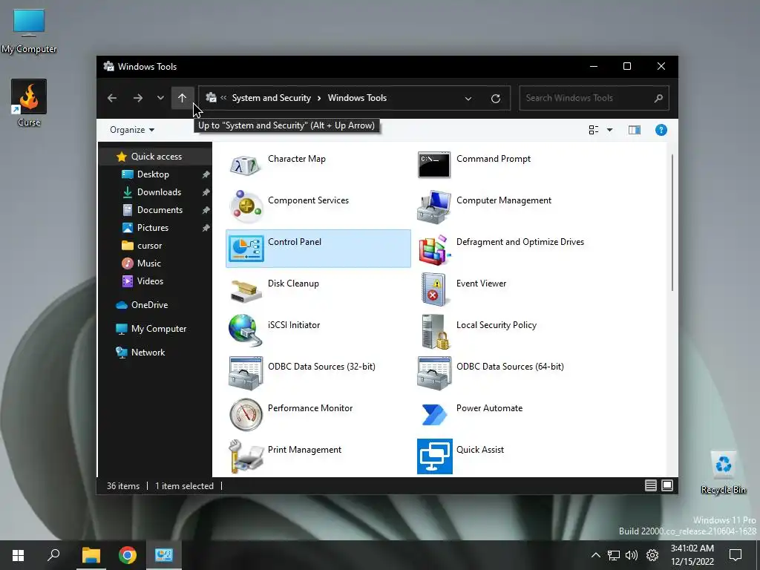
Task: Select the Performance Monitor icon
Action: [246, 414]
